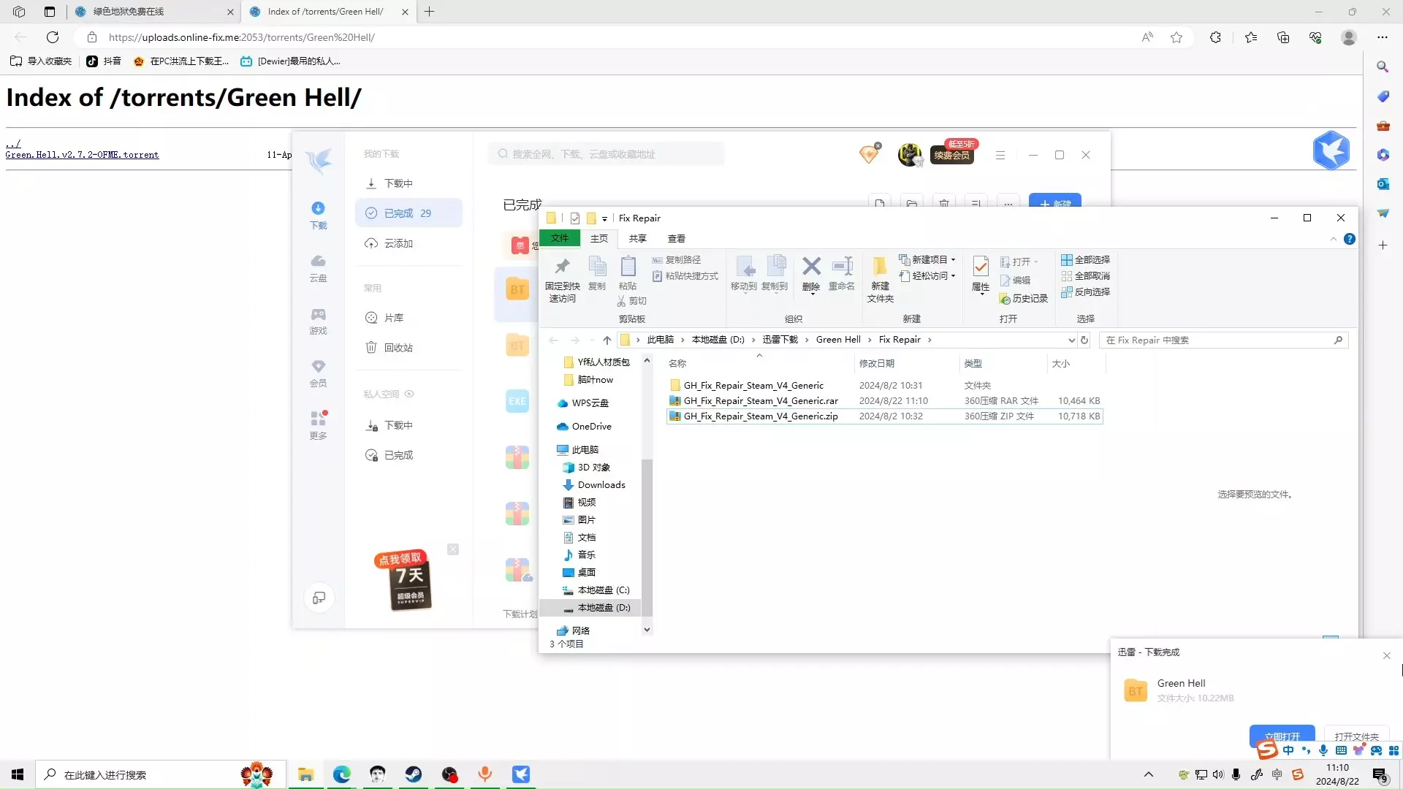This screenshot has height=789, width=1403.
Task: Click the Rename (重命名) ribbon icon
Action: [842, 274]
